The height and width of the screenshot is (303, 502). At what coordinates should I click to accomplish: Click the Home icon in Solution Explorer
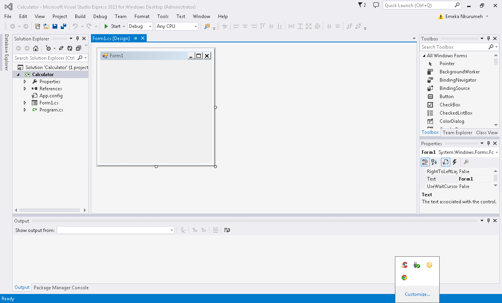point(36,48)
